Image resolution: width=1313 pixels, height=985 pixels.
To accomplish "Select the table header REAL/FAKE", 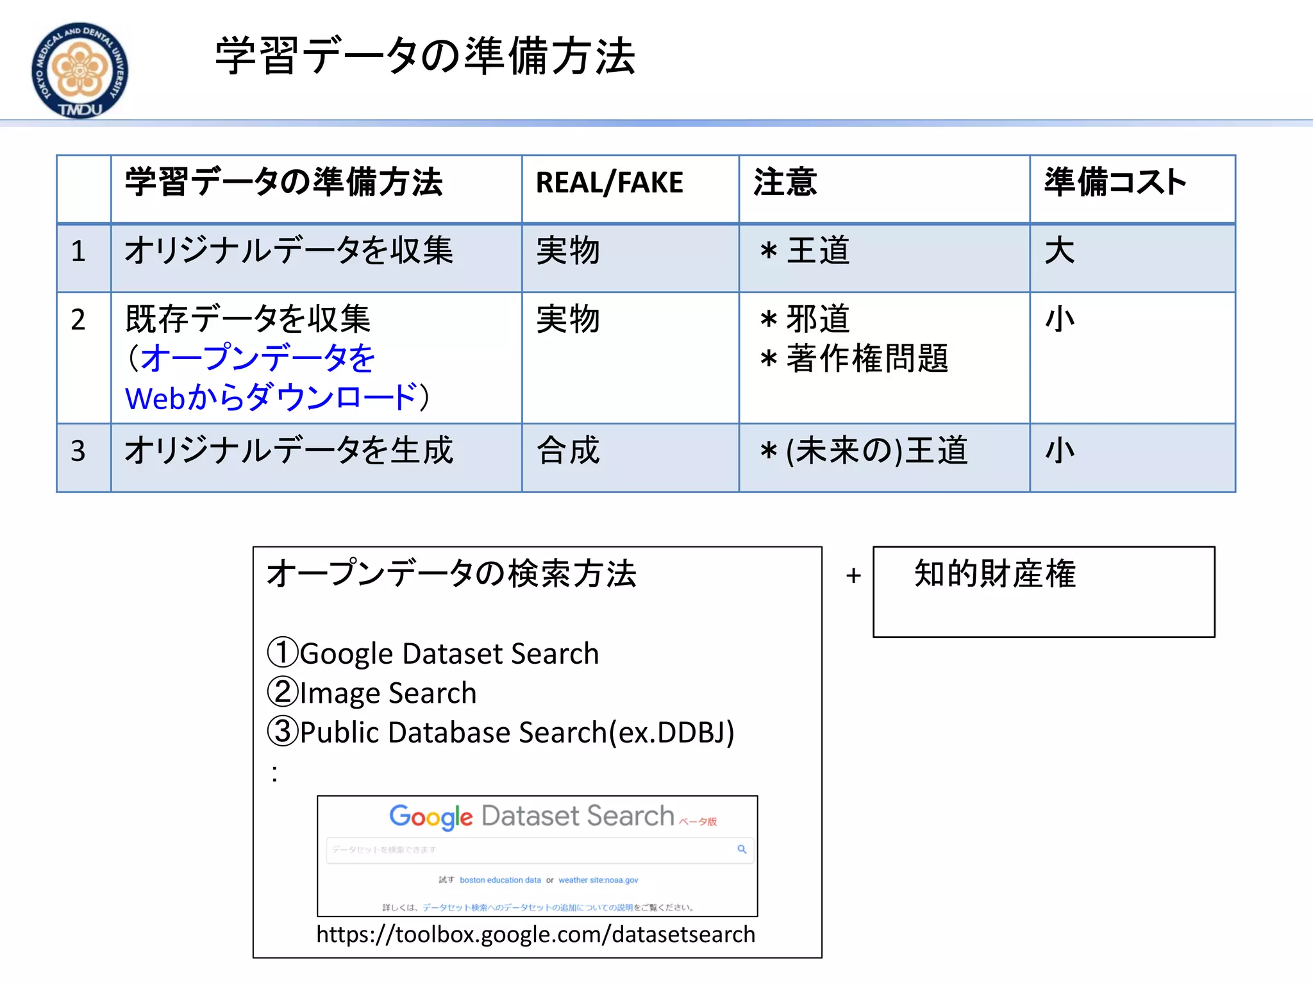I will pos(609,183).
